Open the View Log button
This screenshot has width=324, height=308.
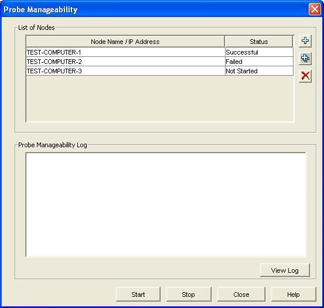[x=285, y=270]
